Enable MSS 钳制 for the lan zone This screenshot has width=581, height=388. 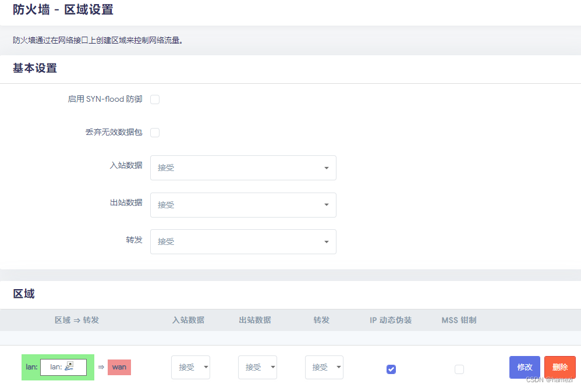point(459,369)
